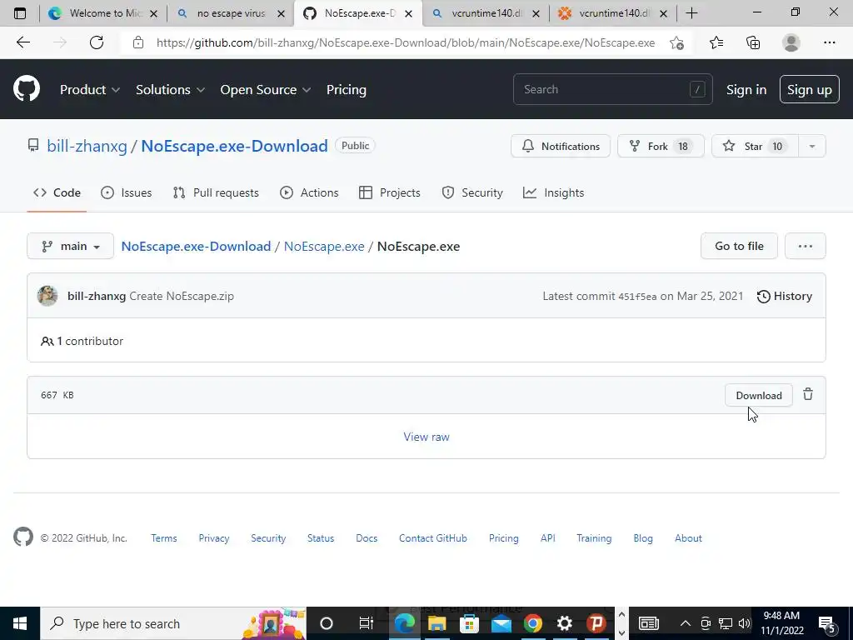Click bill-zhanxg avatar in commit row

click(47, 296)
